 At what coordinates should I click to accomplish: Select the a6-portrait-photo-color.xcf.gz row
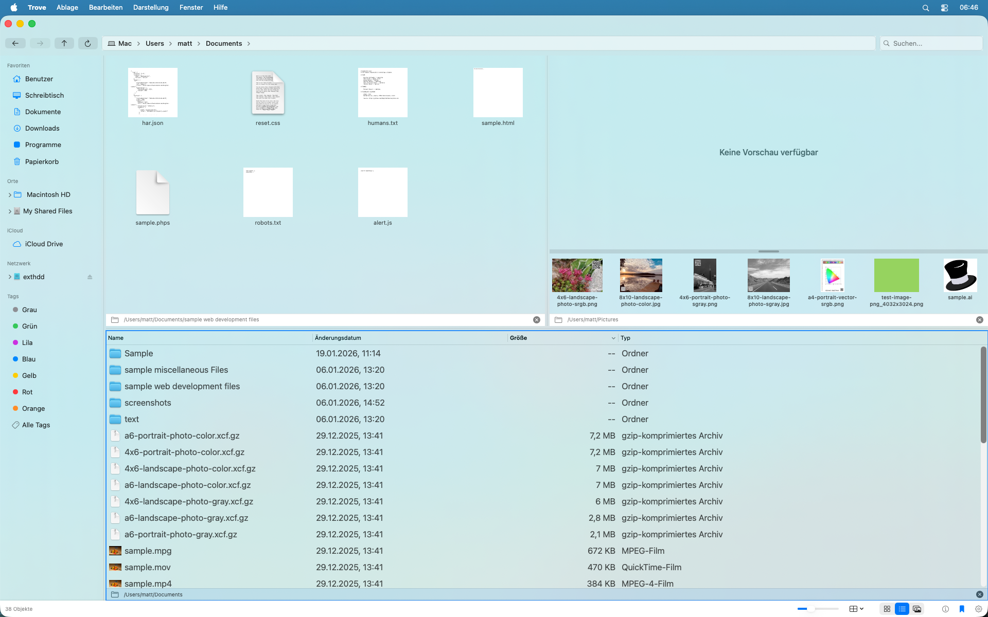click(543, 435)
